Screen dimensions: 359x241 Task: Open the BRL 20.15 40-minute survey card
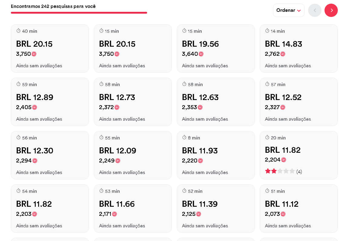click(50, 48)
